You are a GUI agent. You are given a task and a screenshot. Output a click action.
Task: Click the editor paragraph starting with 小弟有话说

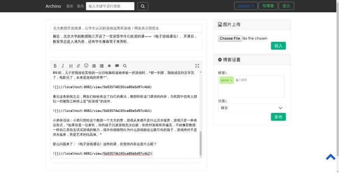pos(125,127)
